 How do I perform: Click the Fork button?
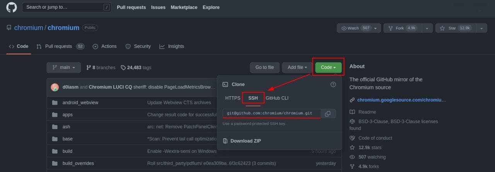403,28
